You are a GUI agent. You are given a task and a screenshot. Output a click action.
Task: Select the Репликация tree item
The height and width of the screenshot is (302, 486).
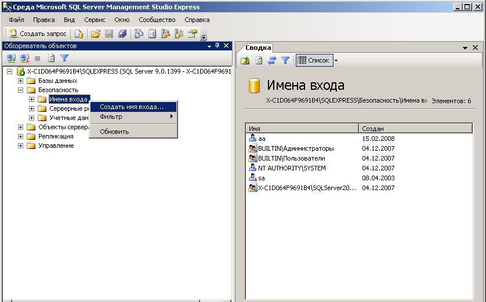[x=56, y=137]
